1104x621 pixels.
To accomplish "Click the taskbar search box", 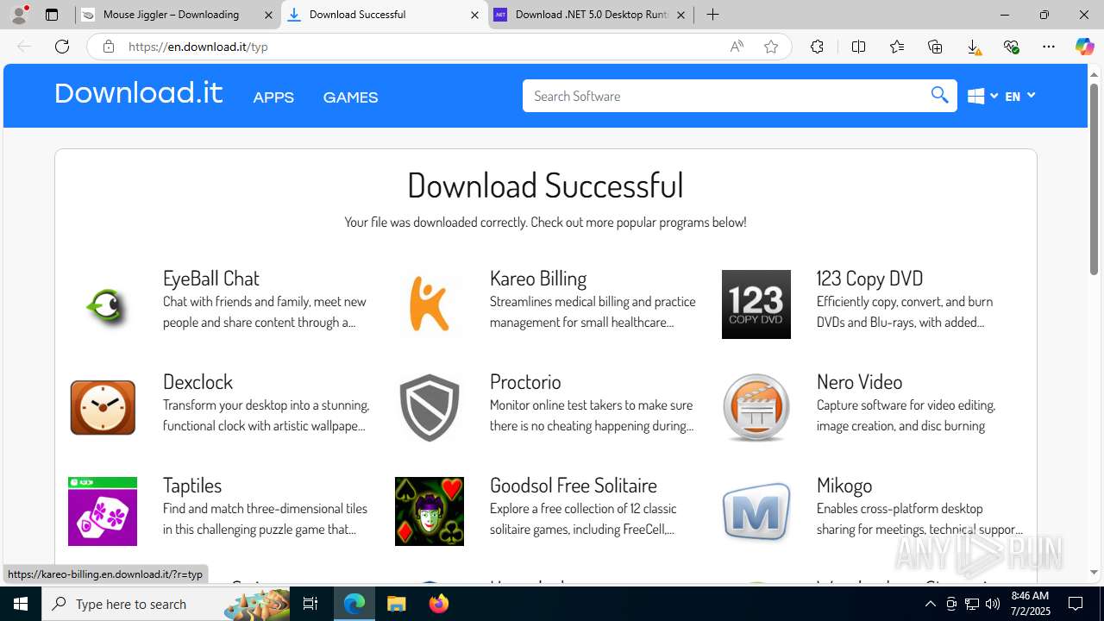I will pos(166,604).
